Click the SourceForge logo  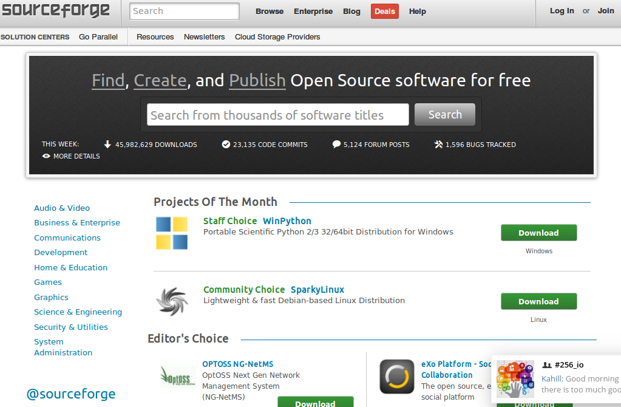tap(55, 10)
